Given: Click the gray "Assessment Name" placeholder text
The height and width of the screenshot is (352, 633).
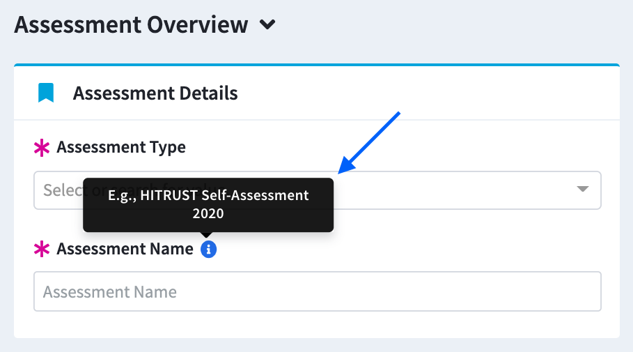Looking at the screenshot, I should pyautogui.click(x=110, y=292).
